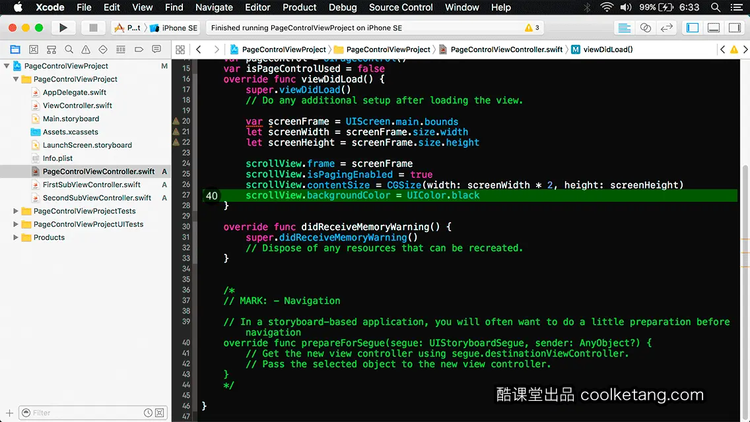This screenshot has height=422, width=750.
Task: Show the version editor
Action: click(666, 28)
